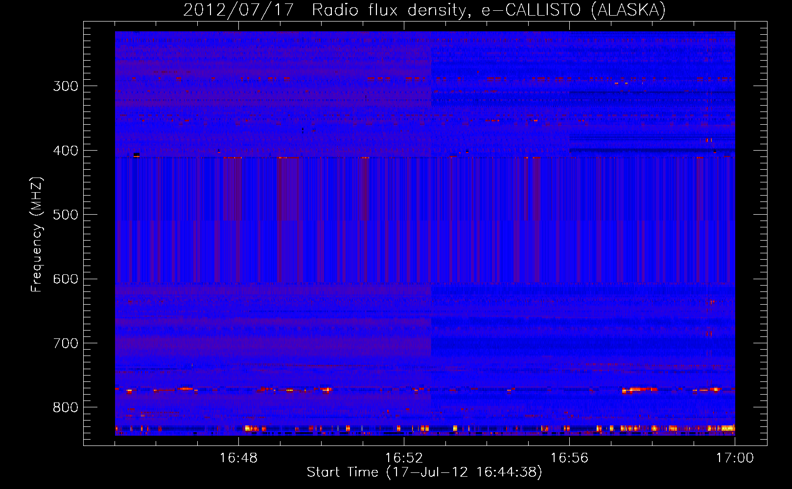Click the 16:48 time tick label
792x489 pixels.
[x=238, y=458]
